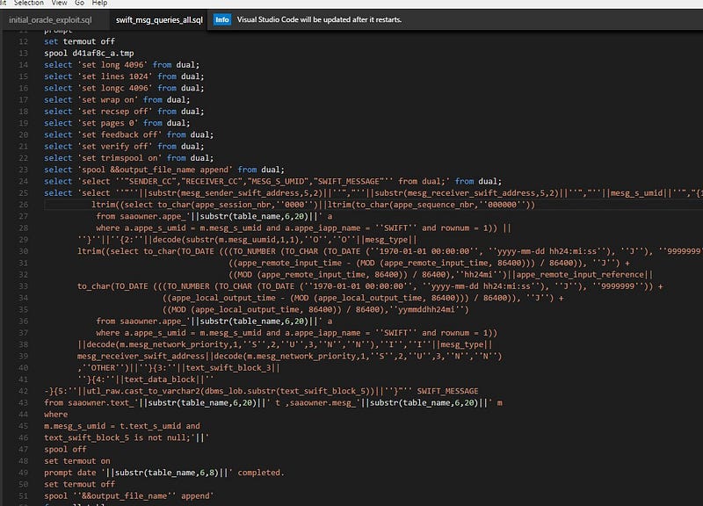Open the View menu
The image size is (703, 506).
point(59,4)
